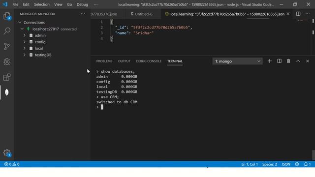315x177 pixels.
Task: Expand the admin database
Action: tap(25, 35)
